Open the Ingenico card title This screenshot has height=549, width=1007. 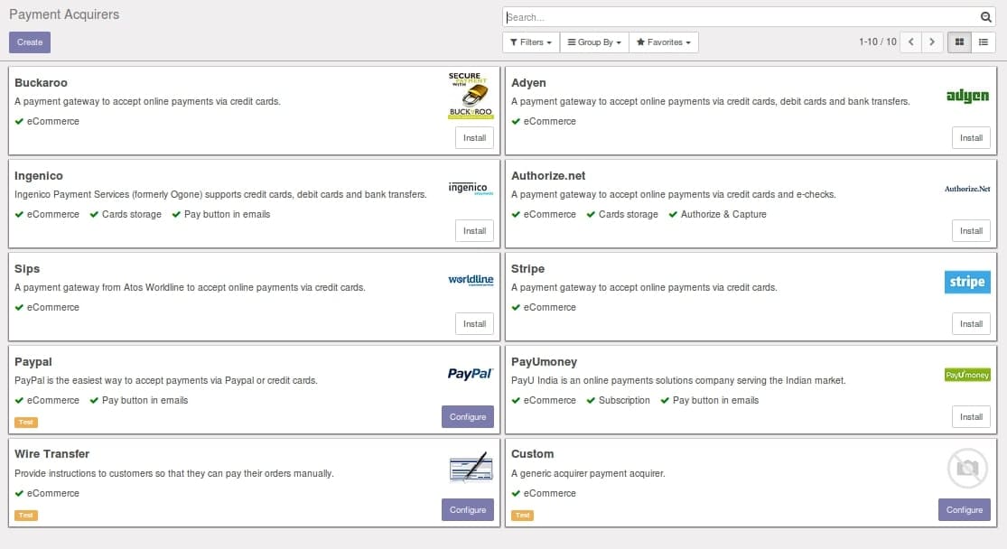39,176
